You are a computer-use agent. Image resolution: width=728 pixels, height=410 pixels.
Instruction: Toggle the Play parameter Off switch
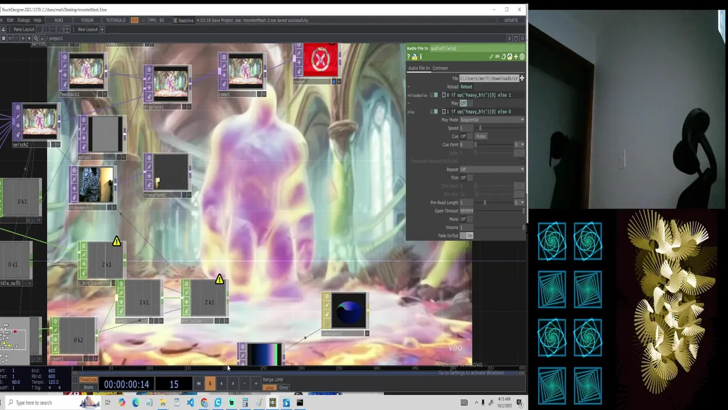466,103
